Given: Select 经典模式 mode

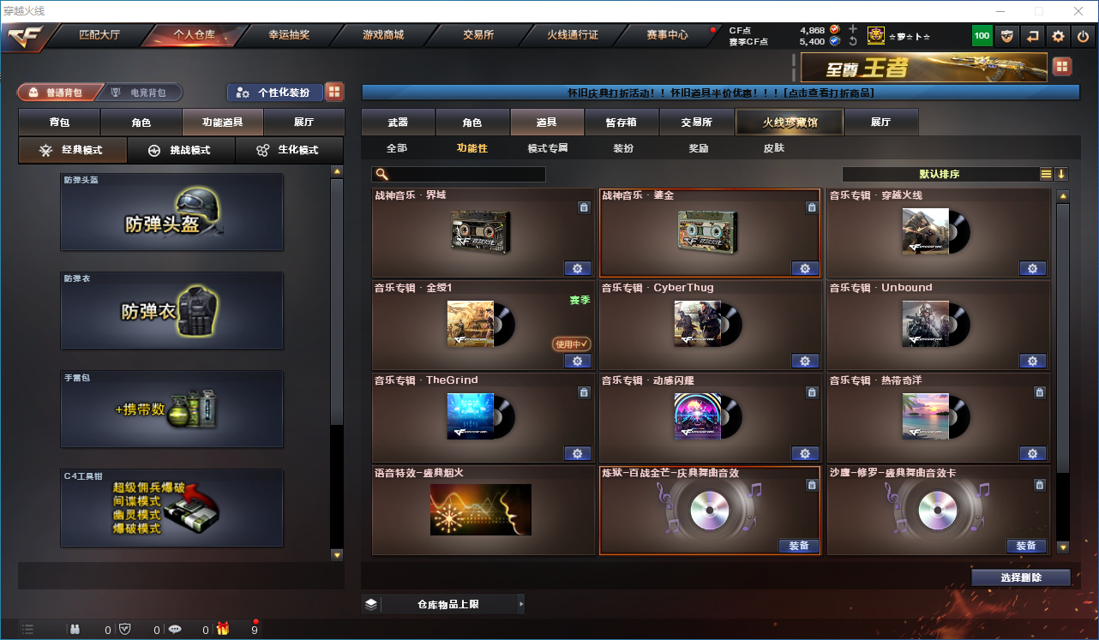Looking at the screenshot, I should click(73, 150).
